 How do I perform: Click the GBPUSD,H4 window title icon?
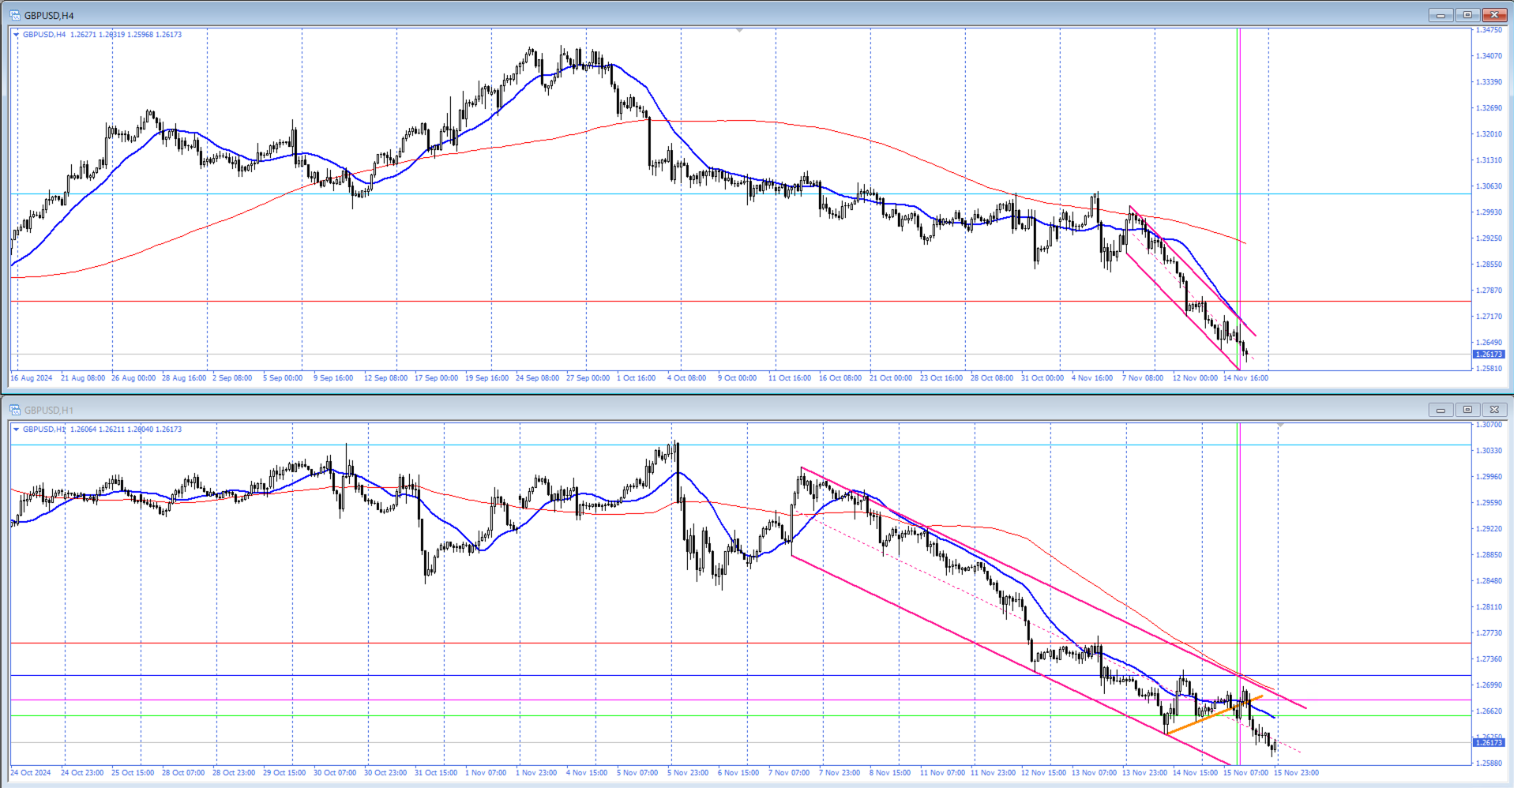click(15, 15)
